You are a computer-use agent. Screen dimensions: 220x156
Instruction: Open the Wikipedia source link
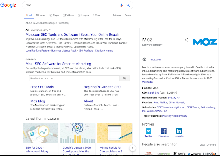click(x=147, y=82)
